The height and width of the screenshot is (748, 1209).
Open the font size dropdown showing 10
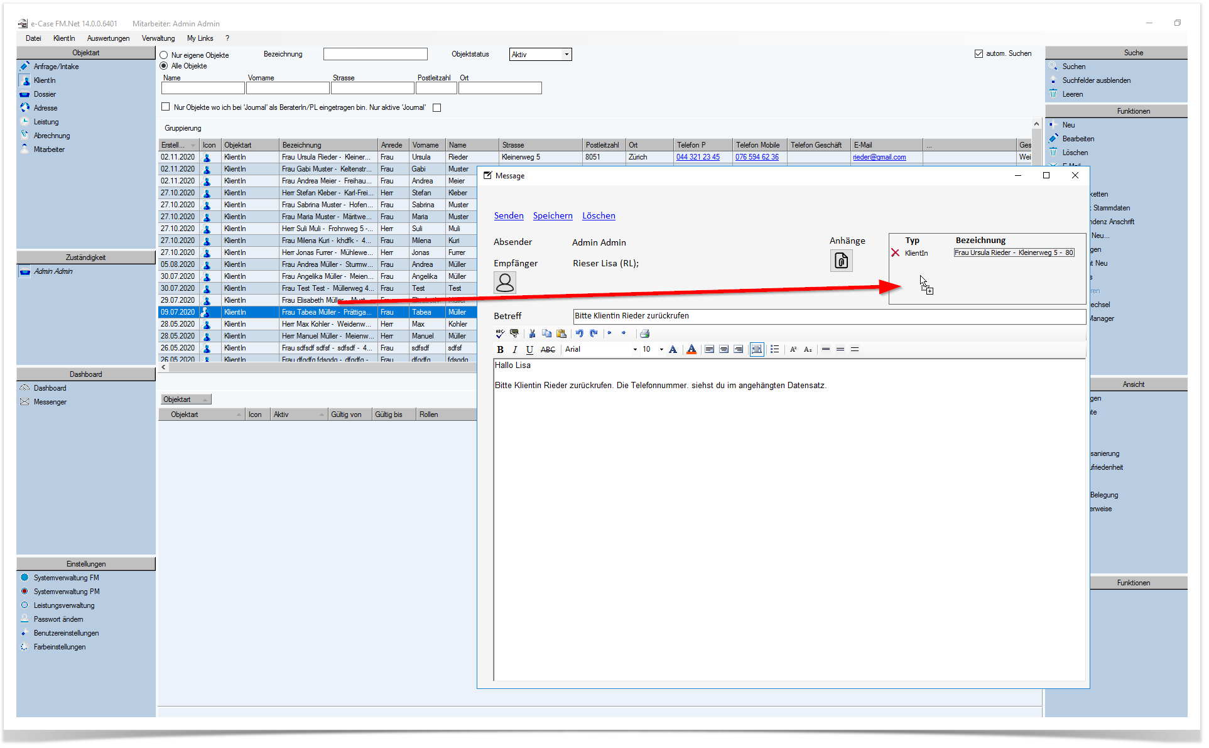(661, 350)
